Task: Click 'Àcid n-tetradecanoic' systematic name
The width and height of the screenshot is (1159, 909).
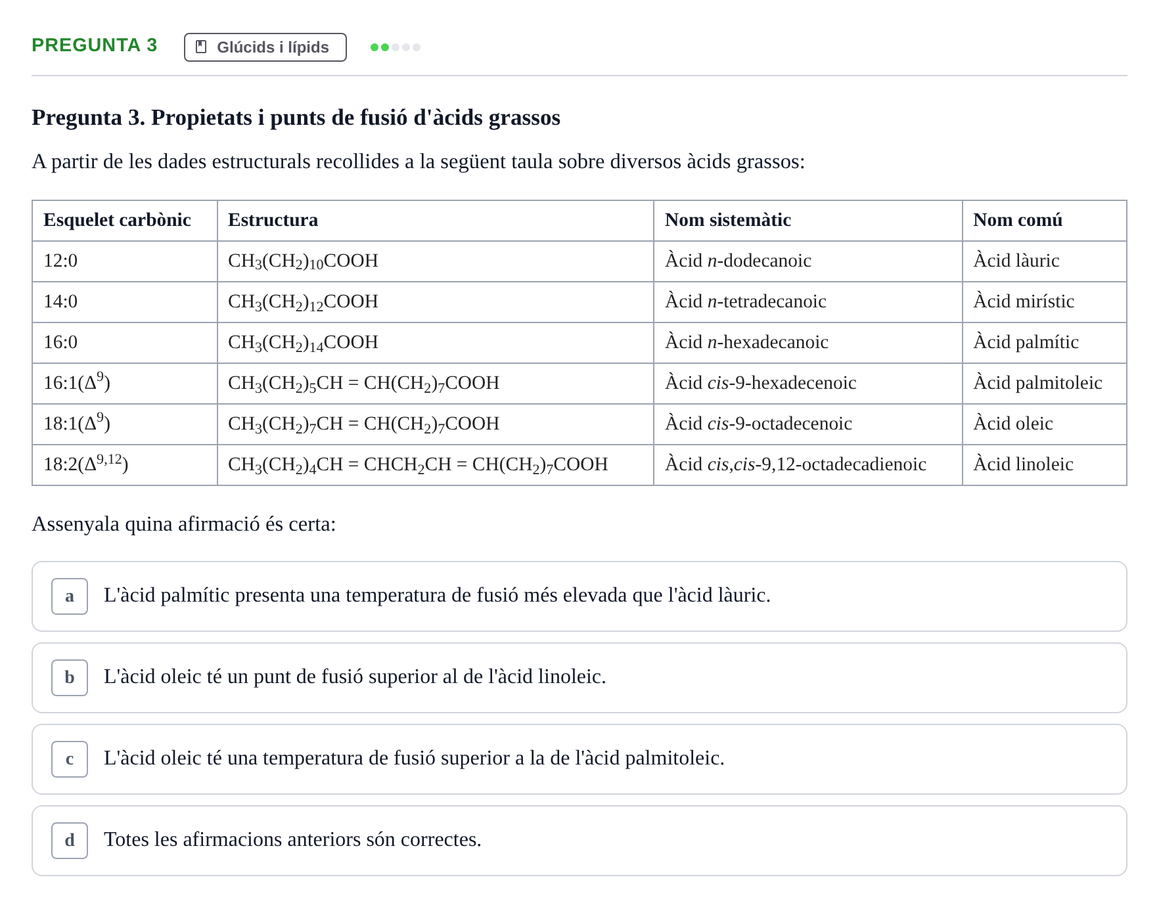Action: (808, 302)
